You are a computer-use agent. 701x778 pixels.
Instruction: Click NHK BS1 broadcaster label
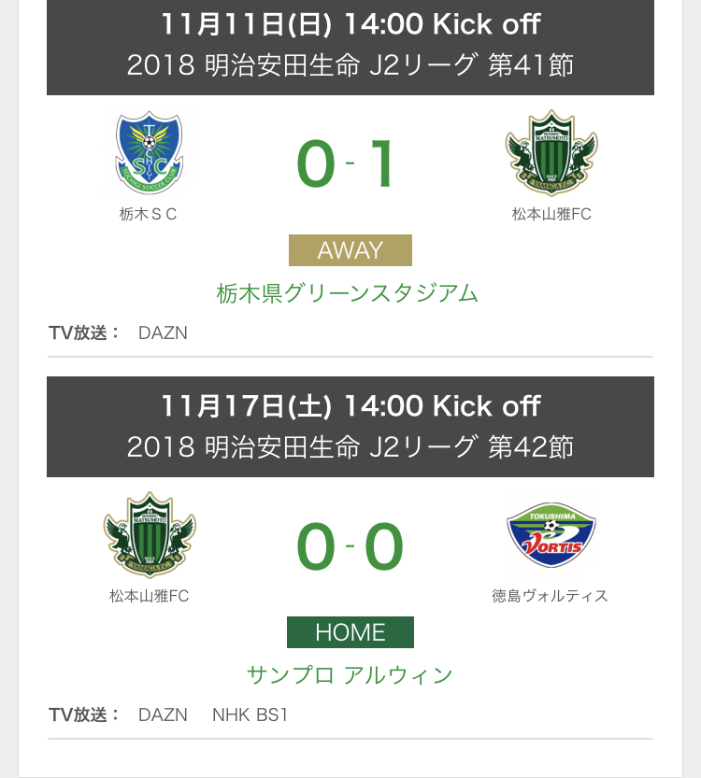click(x=250, y=715)
